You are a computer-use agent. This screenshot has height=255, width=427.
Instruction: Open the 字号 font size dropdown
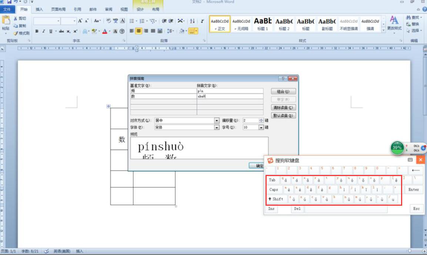coord(261,127)
